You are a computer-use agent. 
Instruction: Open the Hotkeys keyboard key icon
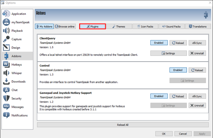coord(6,65)
